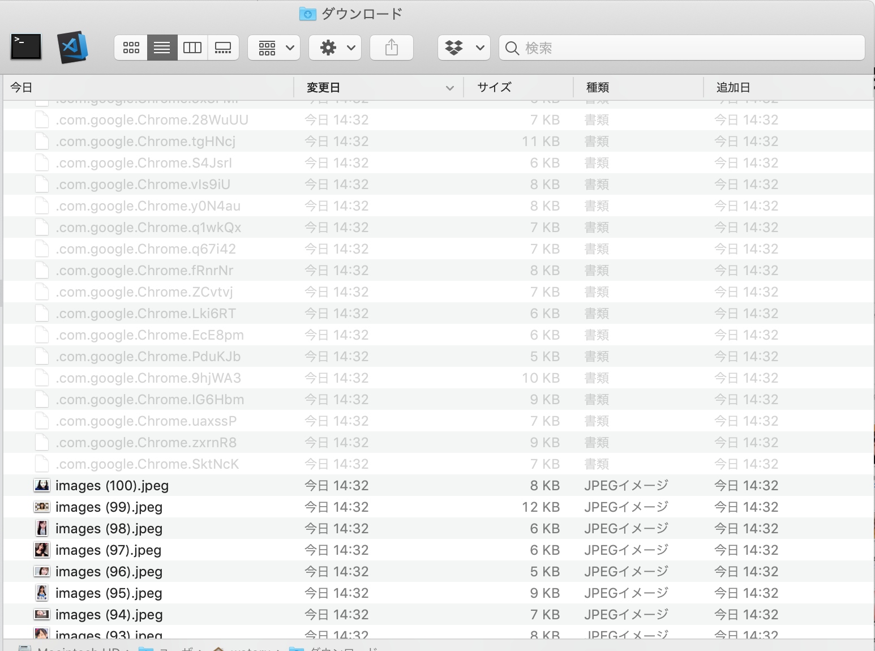
Task: Click the Downloads folder icon in title bar
Action: click(307, 14)
